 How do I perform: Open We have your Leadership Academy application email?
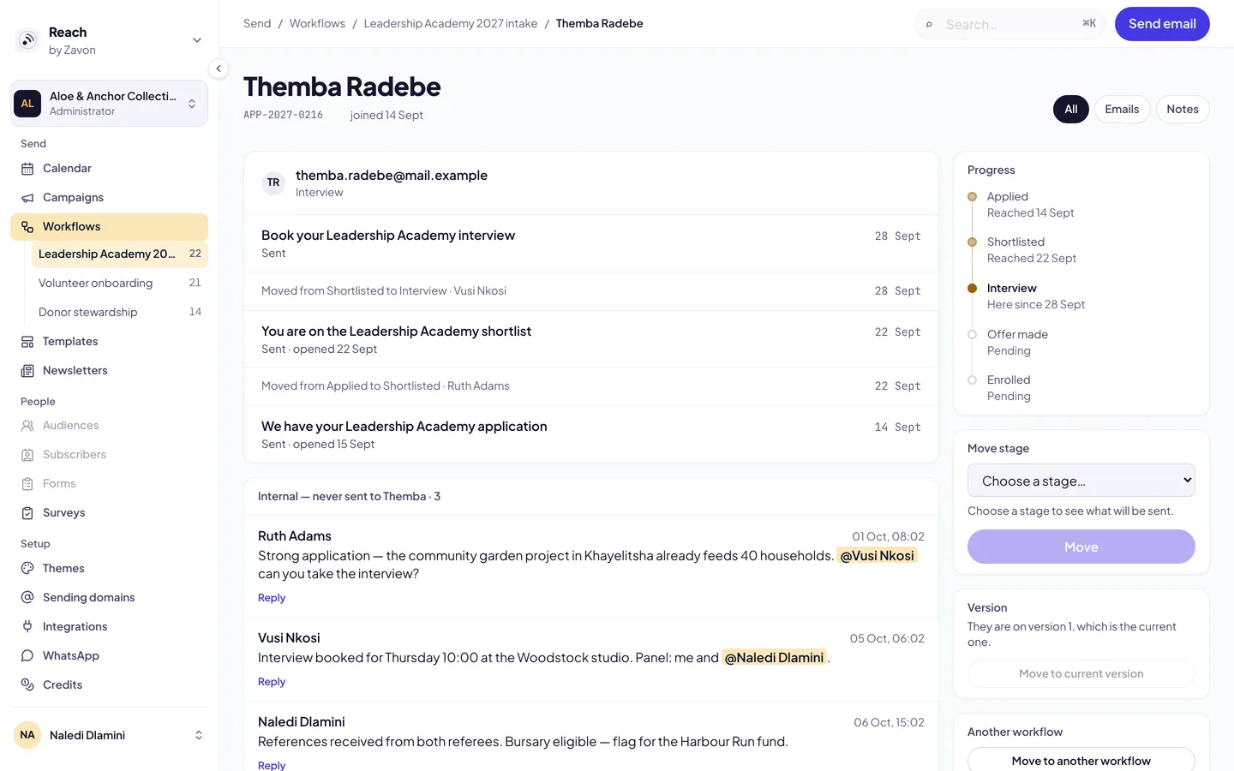point(591,434)
